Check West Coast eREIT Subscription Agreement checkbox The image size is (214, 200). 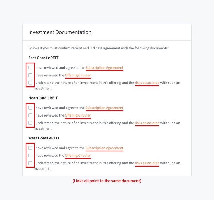pos(30,148)
